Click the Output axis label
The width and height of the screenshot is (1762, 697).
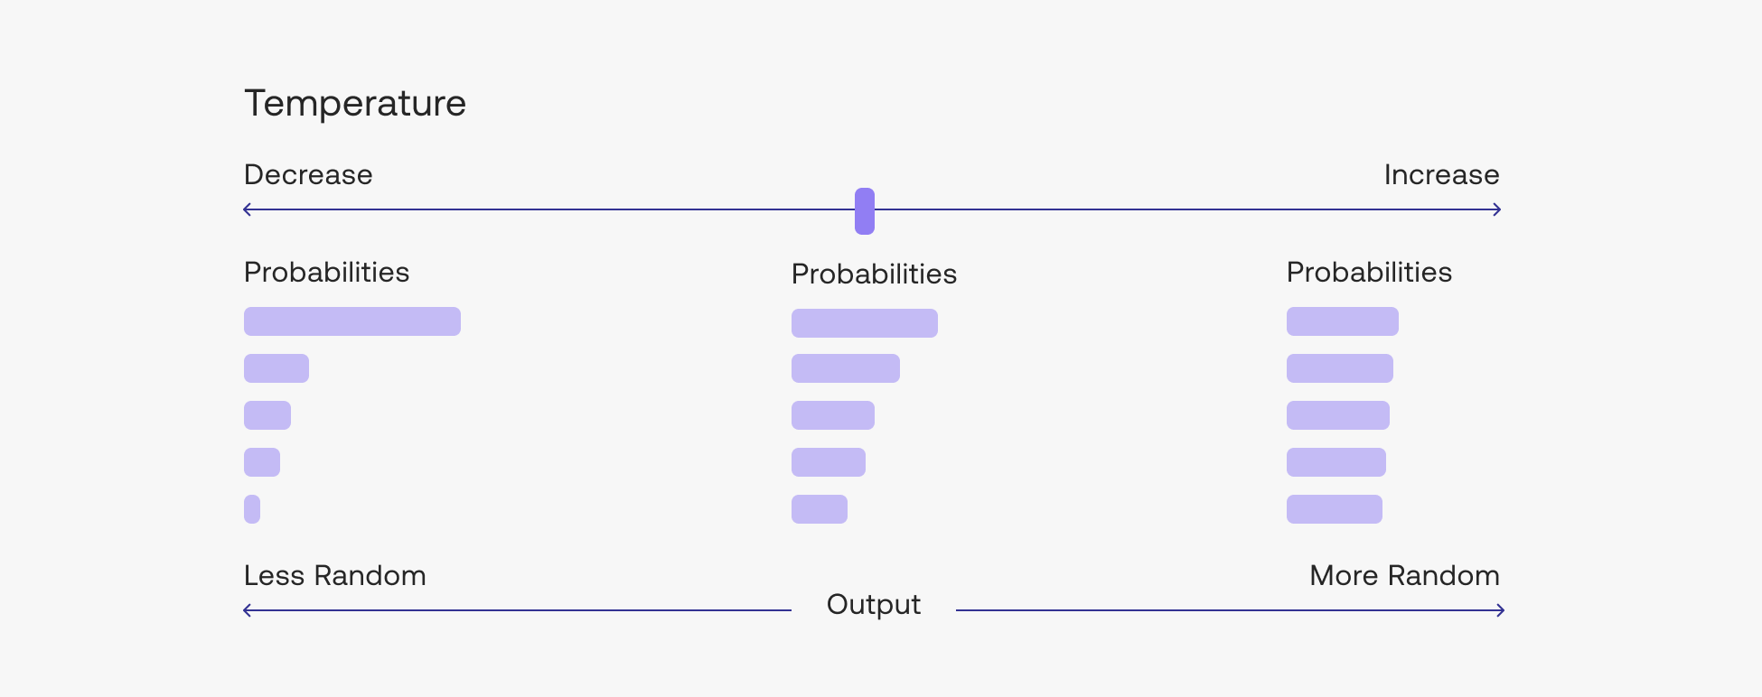point(873,604)
